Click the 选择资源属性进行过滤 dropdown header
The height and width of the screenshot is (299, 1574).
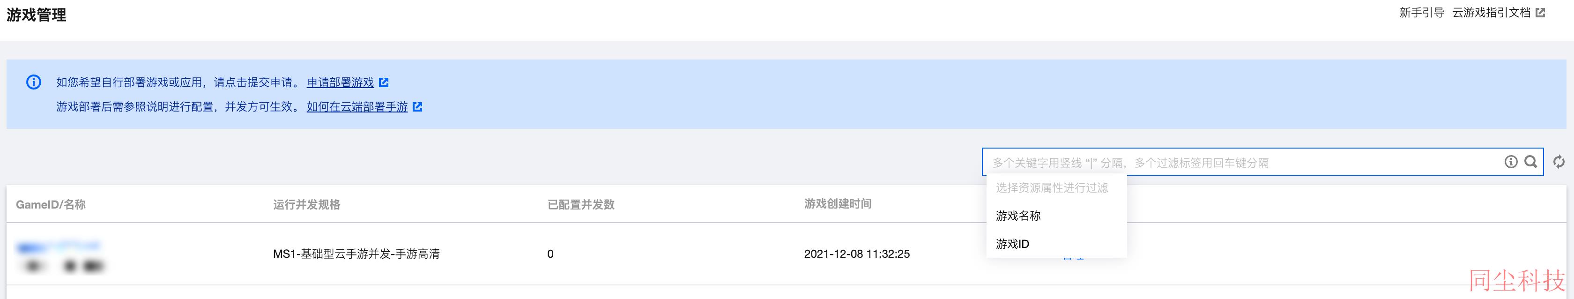pos(1052,188)
